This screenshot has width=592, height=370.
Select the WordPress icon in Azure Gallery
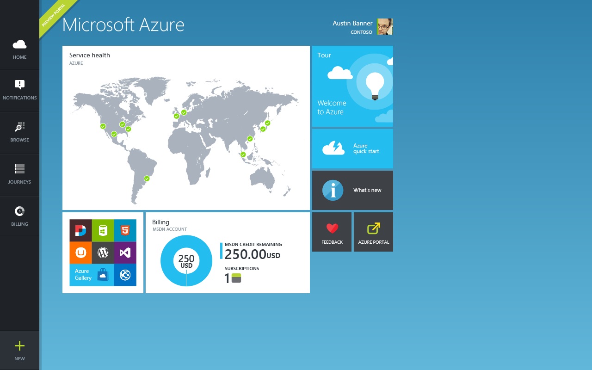[x=103, y=253]
